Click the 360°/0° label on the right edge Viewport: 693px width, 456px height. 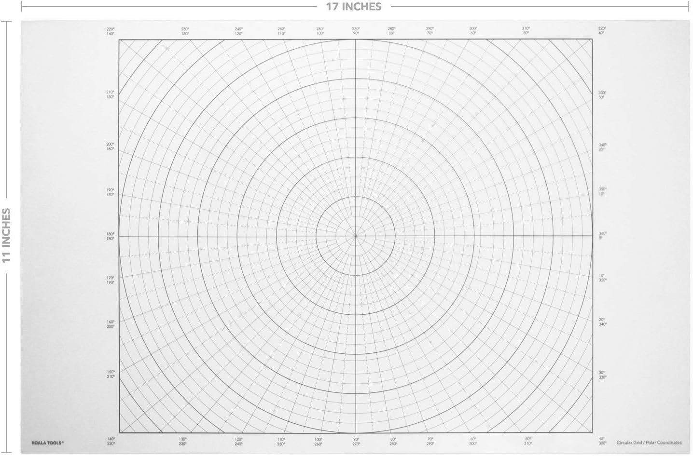coord(602,236)
